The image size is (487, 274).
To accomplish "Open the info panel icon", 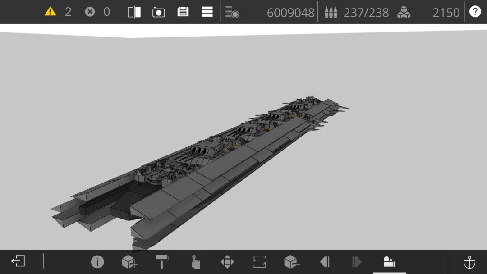I will tap(97, 262).
